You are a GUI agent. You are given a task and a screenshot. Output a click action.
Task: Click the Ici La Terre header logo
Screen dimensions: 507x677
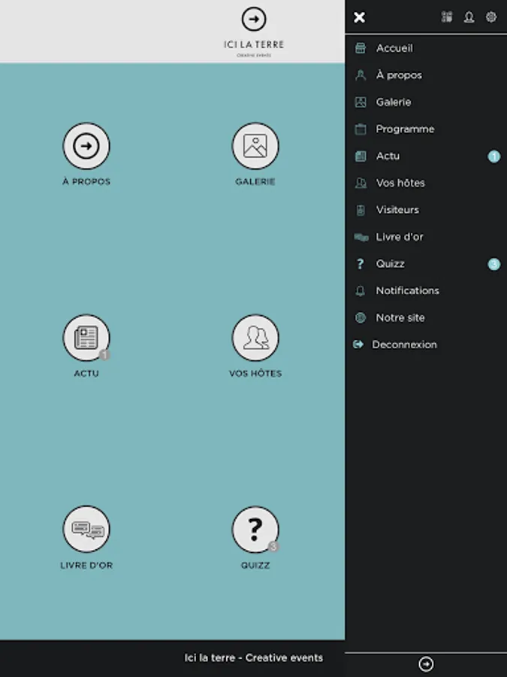tap(254, 32)
